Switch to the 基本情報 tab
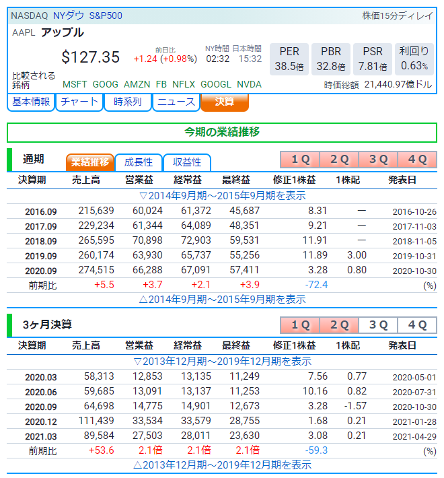This screenshot has width=444, height=478. [30, 102]
